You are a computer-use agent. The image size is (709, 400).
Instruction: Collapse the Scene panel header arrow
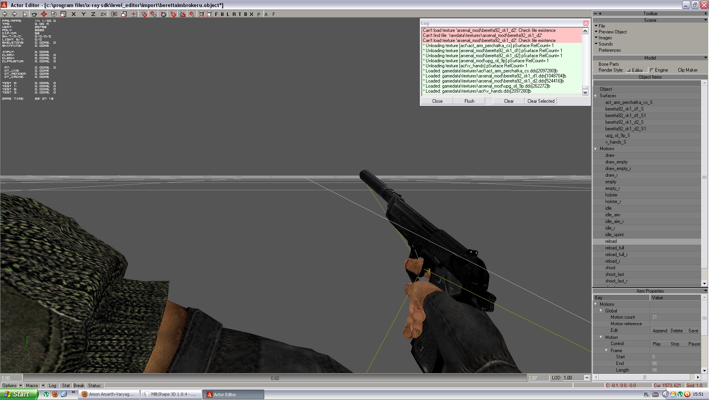pyautogui.click(x=705, y=20)
